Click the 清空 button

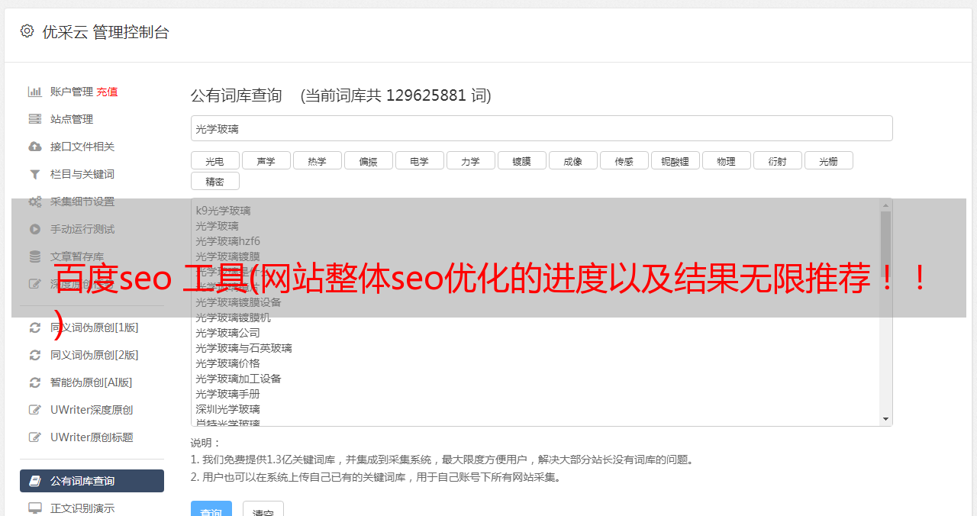point(263,510)
